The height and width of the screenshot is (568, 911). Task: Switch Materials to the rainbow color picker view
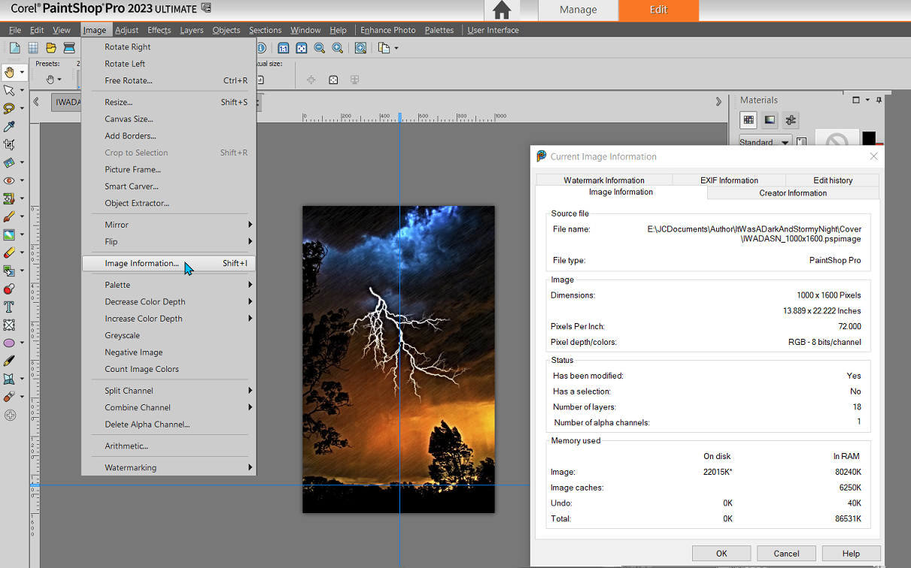point(770,119)
